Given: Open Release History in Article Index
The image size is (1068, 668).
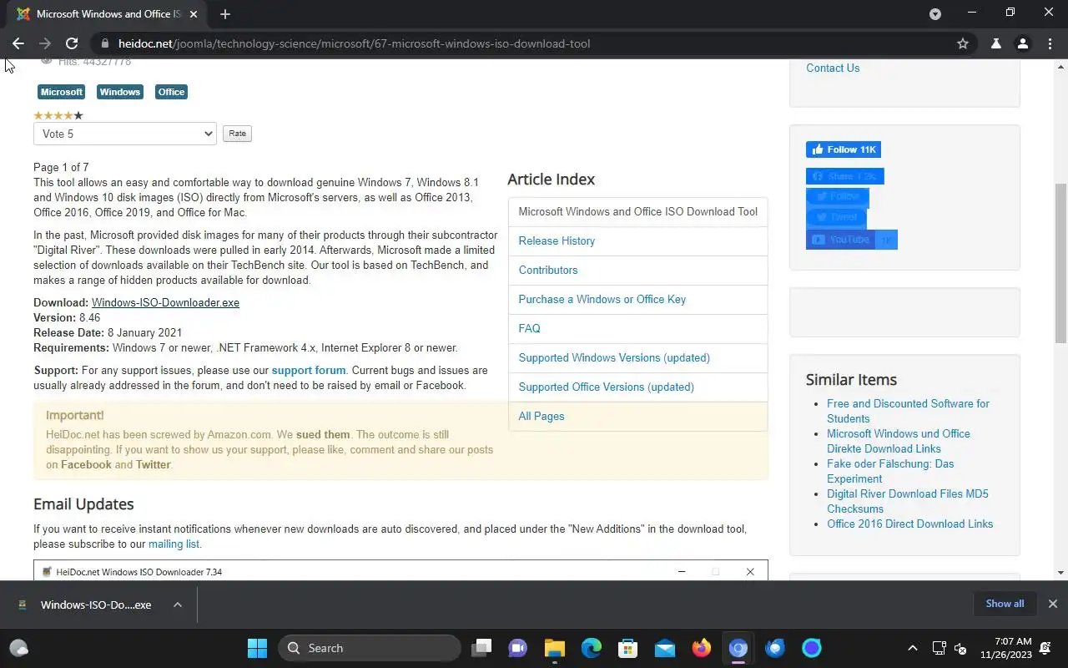Looking at the screenshot, I should [x=557, y=241].
